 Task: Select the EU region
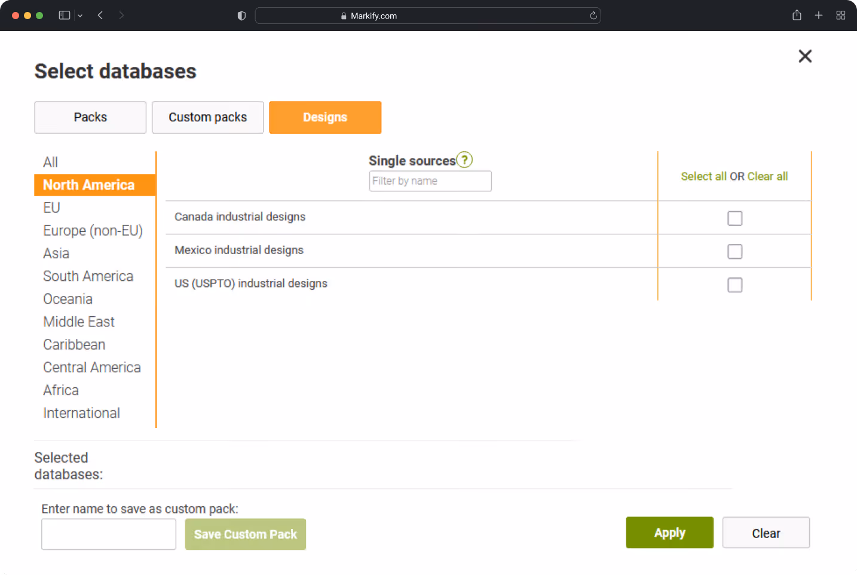51,208
